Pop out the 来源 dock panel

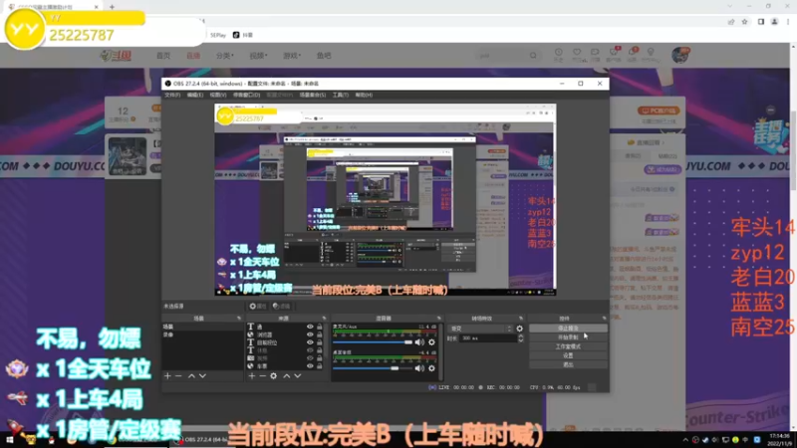coord(324,319)
